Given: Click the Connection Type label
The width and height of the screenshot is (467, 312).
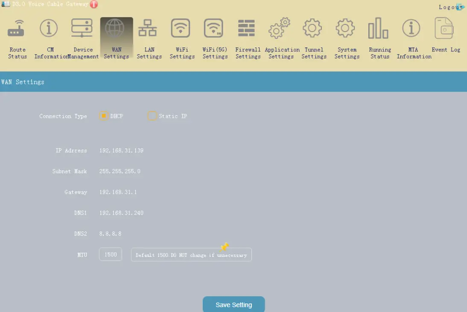Looking at the screenshot, I should point(63,116).
